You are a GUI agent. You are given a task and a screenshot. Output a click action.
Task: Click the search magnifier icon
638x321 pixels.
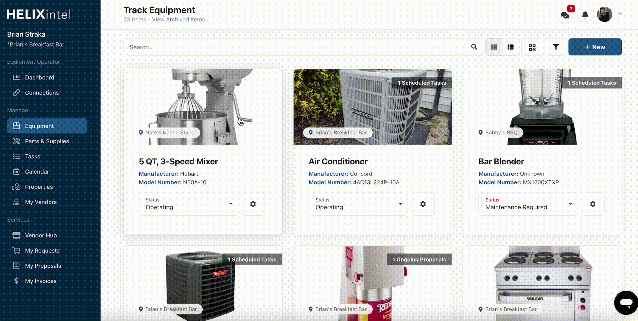[x=474, y=47]
